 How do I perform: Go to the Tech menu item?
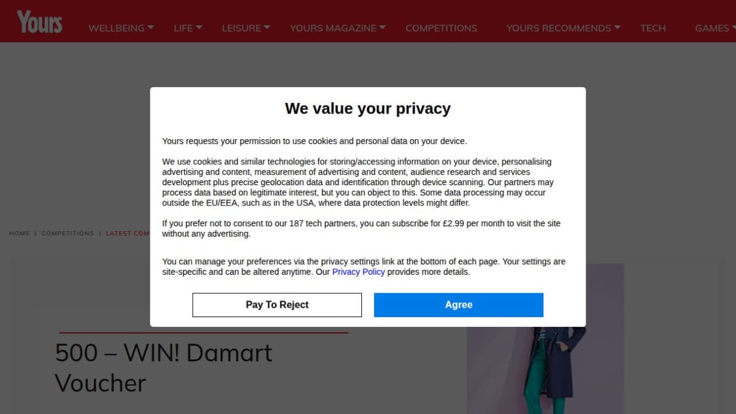(653, 28)
